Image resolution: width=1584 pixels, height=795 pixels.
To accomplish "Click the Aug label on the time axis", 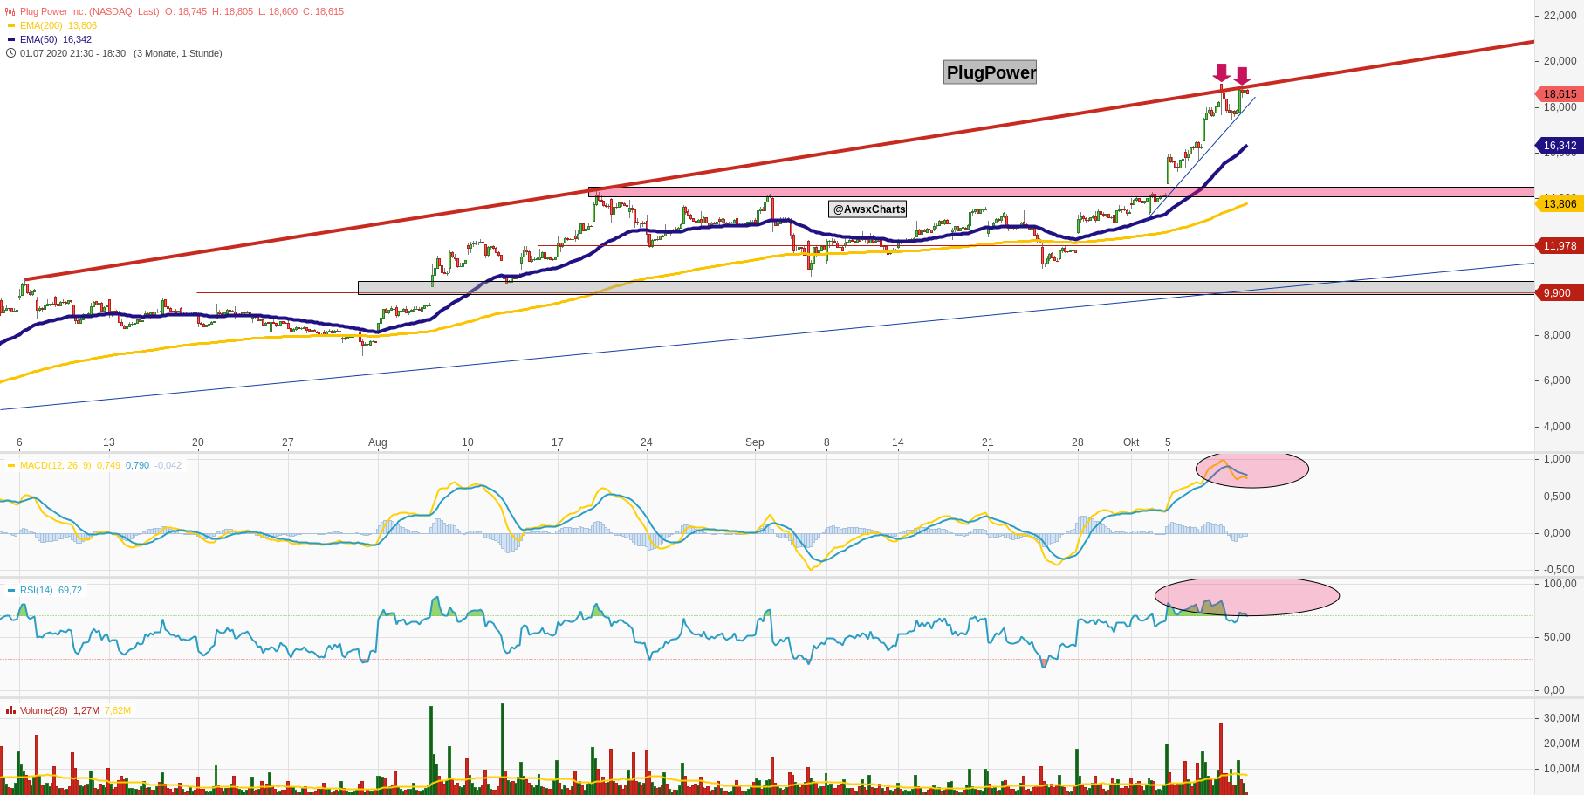I will (x=378, y=442).
